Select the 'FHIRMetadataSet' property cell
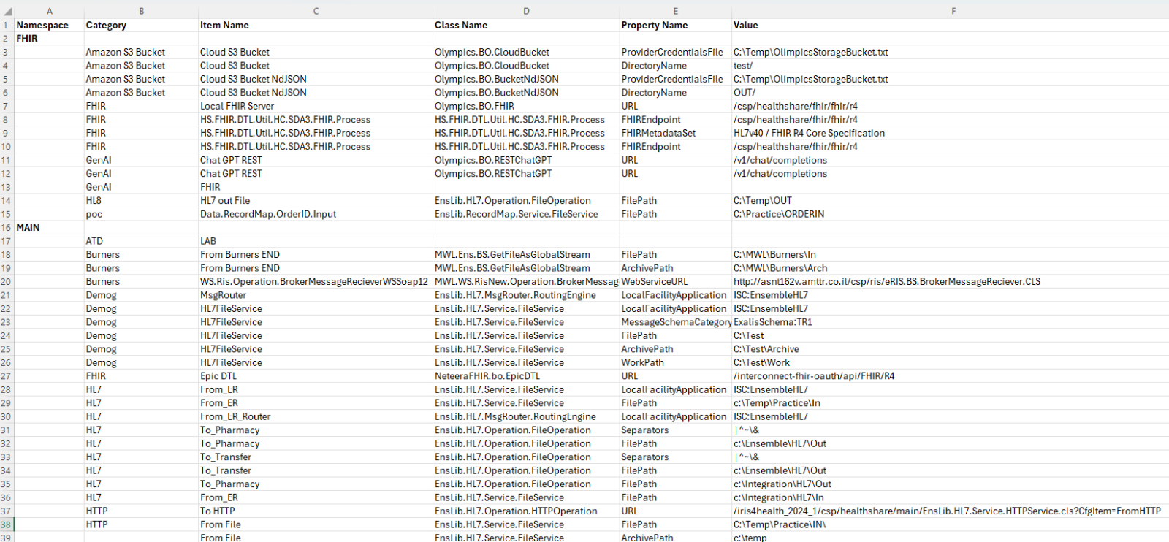This screenshot has width=1169, height=542. coord(658,134)
